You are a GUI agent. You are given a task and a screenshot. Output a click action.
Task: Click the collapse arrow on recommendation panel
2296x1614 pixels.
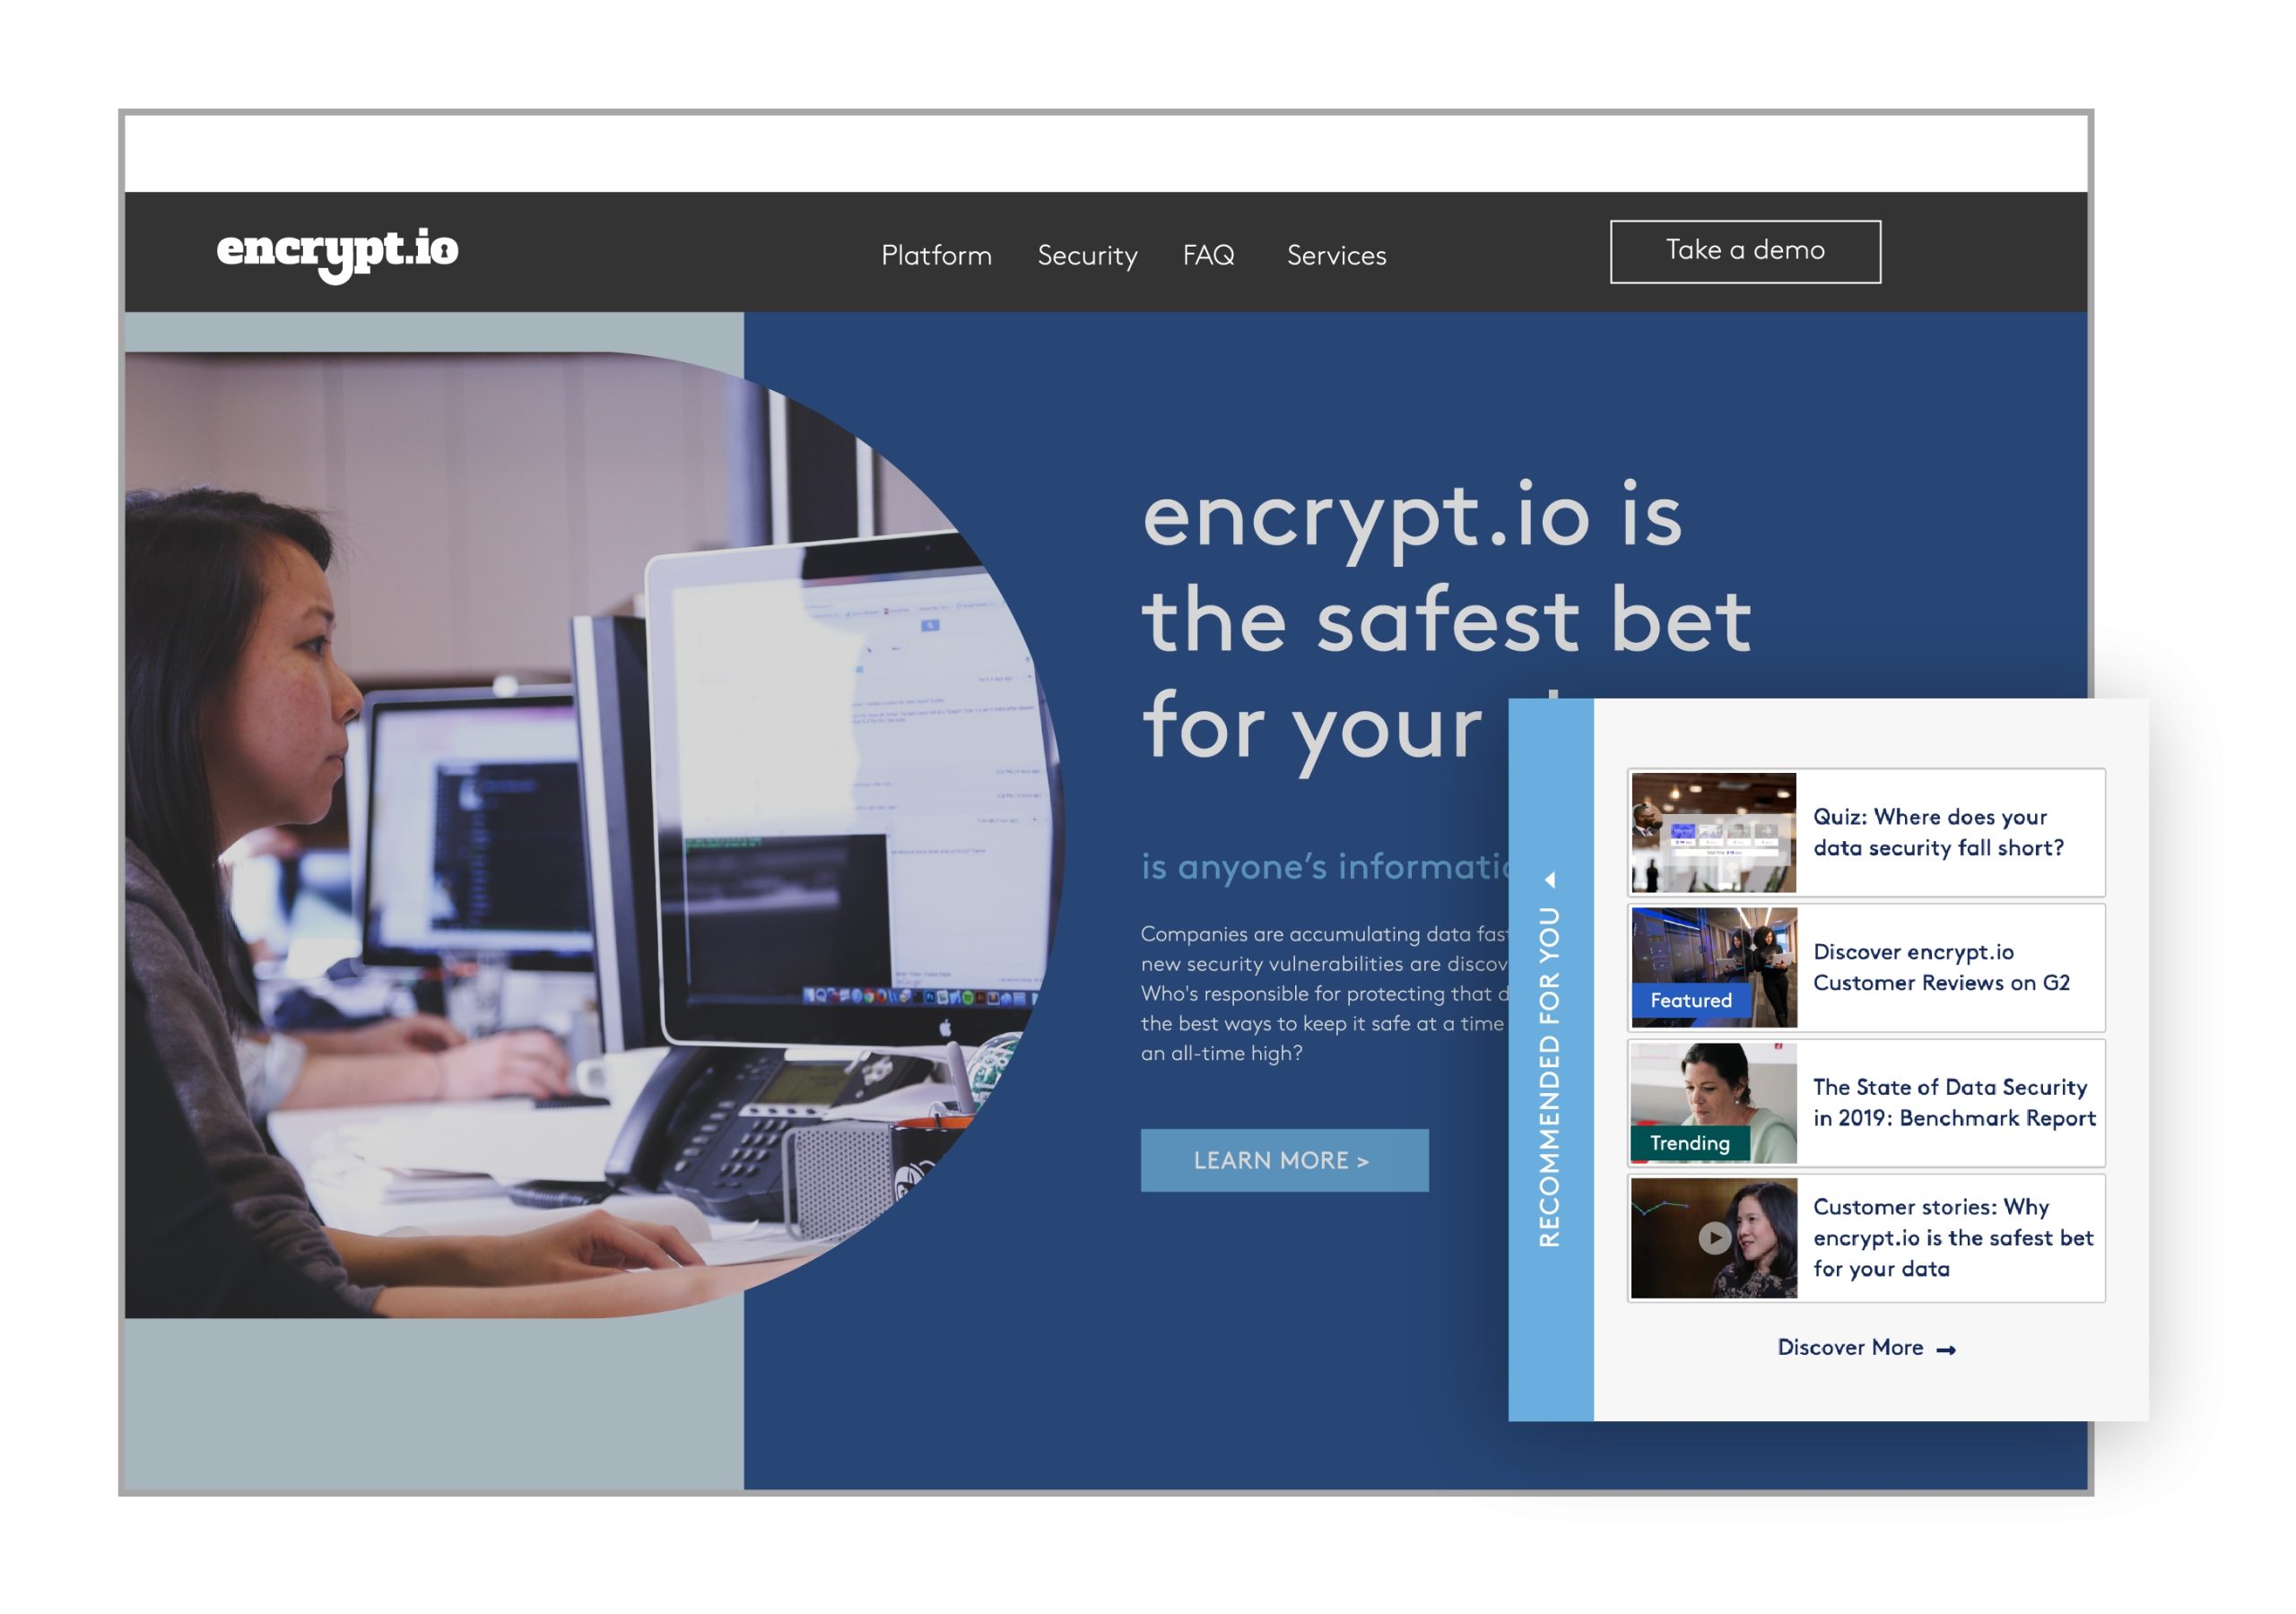tap(1559, 877)
